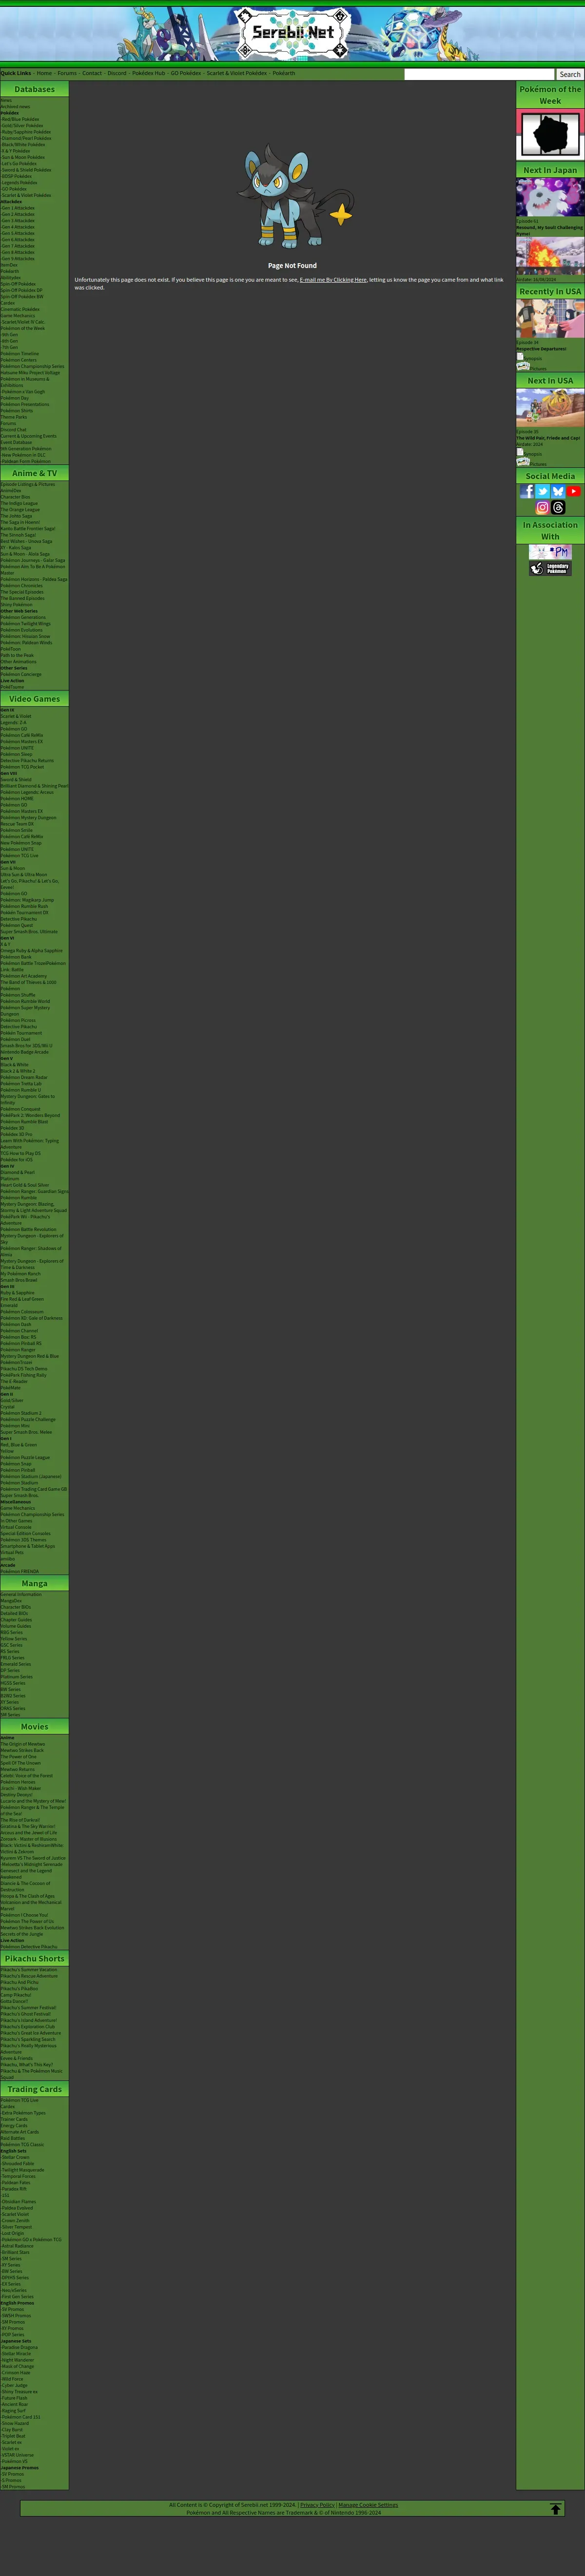
Task: Click the Manga section header
Action: tap(35, 1583)
